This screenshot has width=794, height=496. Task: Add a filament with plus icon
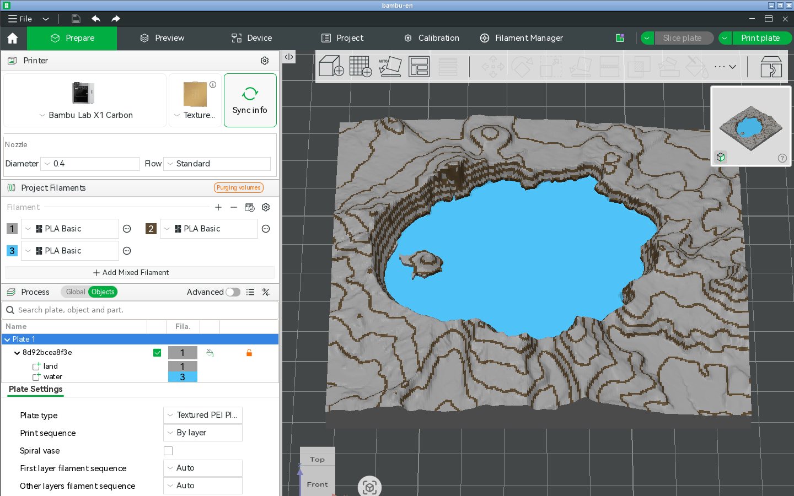click(x=218, y=207)
